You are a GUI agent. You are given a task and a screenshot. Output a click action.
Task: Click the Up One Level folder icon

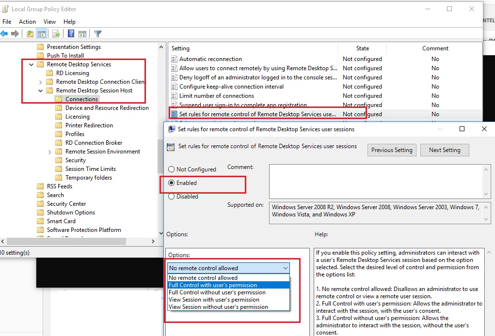click(30, 33)
